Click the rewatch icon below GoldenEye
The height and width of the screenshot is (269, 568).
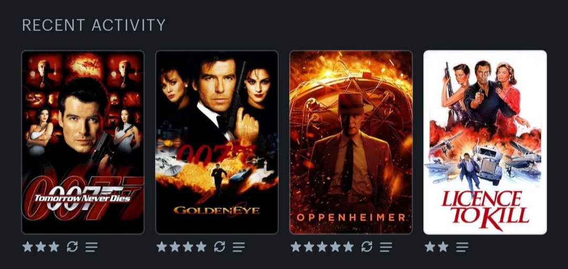(x=219, y=246)
